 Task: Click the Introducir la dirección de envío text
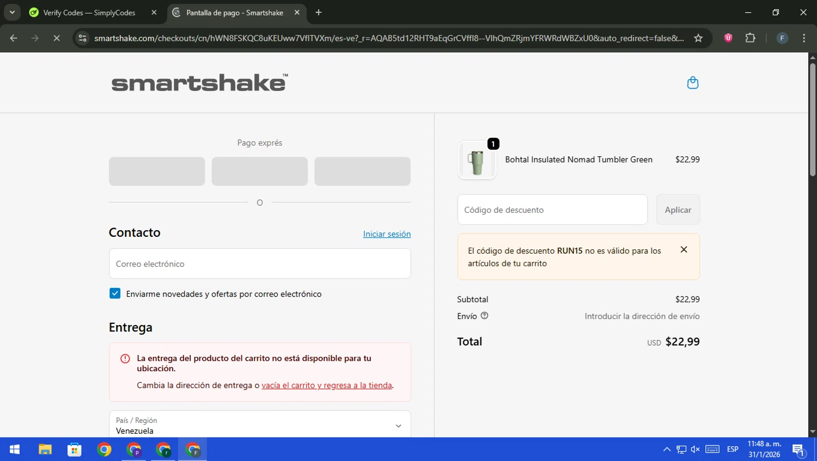coord(642,316)
